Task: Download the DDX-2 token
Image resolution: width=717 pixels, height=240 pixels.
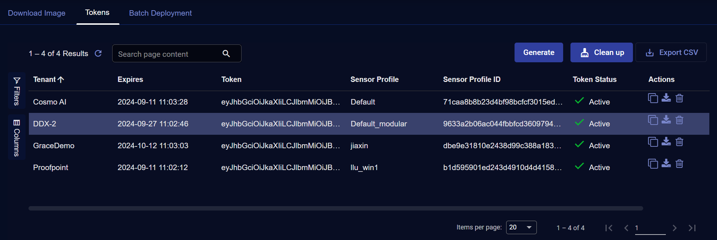Action: (666, 120)
